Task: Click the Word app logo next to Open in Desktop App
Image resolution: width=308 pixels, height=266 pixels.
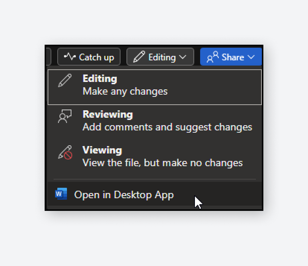Action: click(61, 194)
